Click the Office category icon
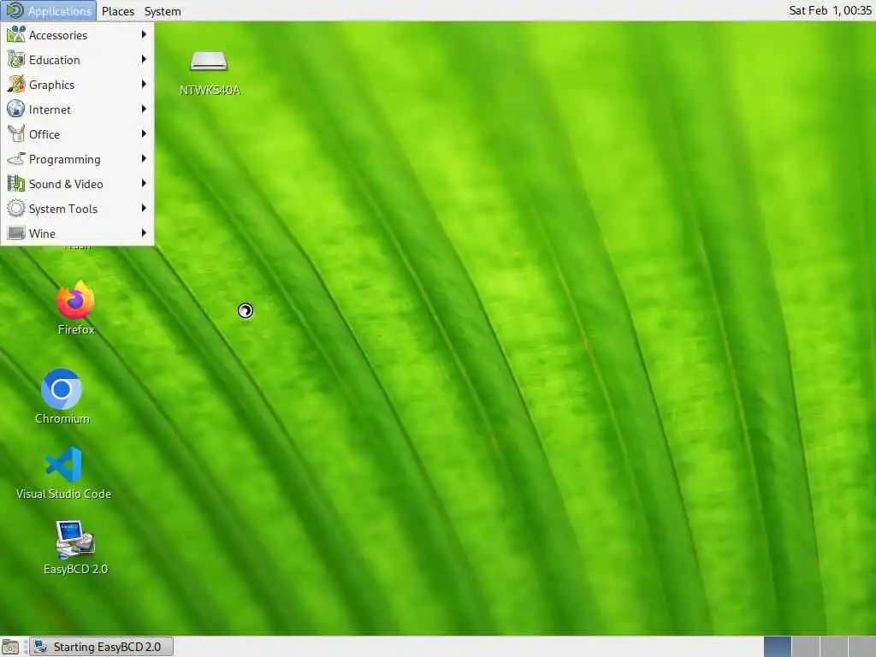876x657 pixels. (x=15, y=133)
